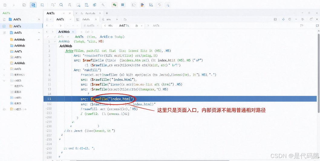This screenshot has height=161, width=320.
Task: Click line number 11 in the gutter
Action: 50,99
